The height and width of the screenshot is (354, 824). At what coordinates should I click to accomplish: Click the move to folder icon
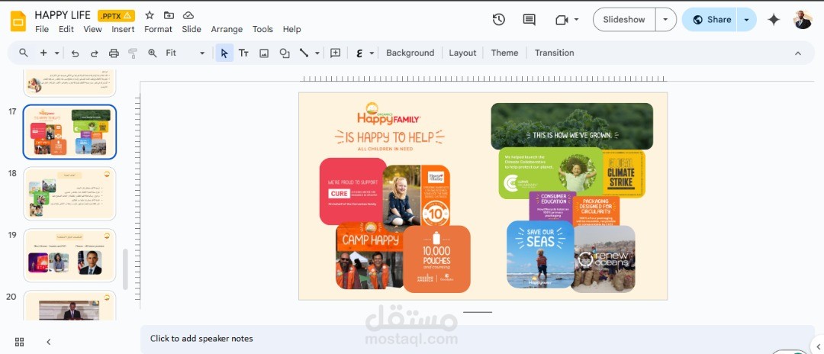tap(169, 15)
